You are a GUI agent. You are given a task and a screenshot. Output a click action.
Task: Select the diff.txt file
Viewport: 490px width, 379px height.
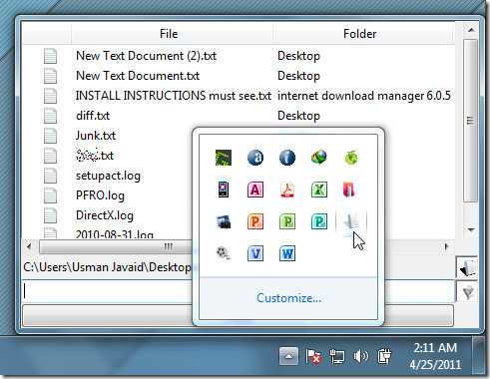[93, 116]
